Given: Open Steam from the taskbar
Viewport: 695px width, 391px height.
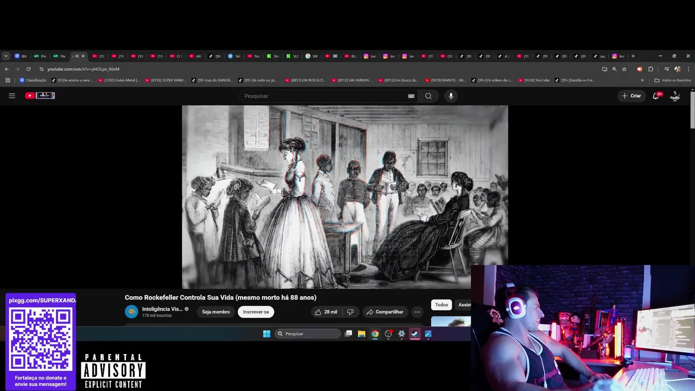Looking at the screenshot, I should [415, 334].
